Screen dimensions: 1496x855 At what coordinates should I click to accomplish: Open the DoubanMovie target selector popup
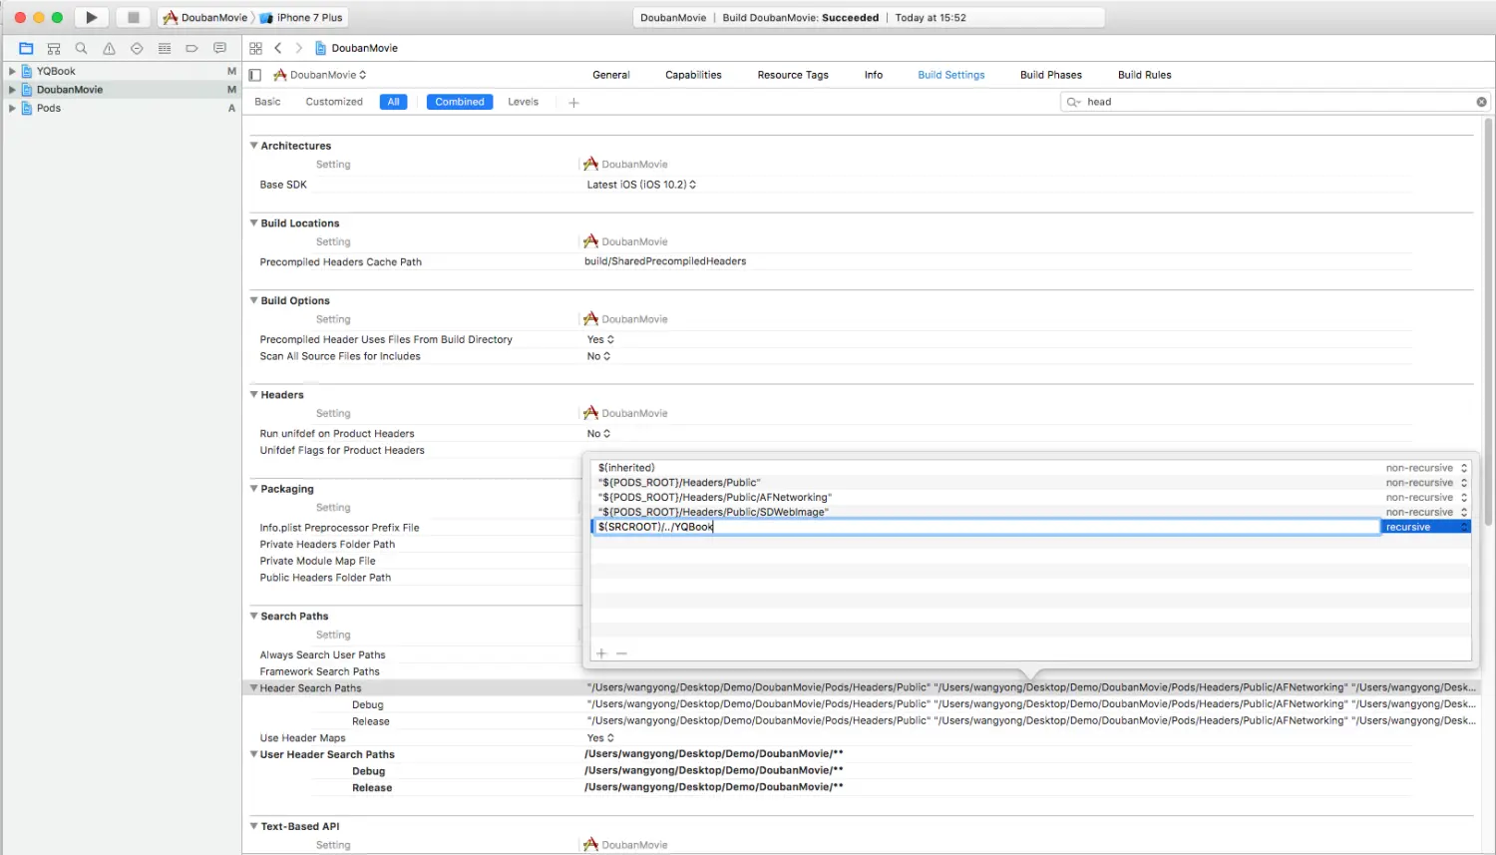320,75
